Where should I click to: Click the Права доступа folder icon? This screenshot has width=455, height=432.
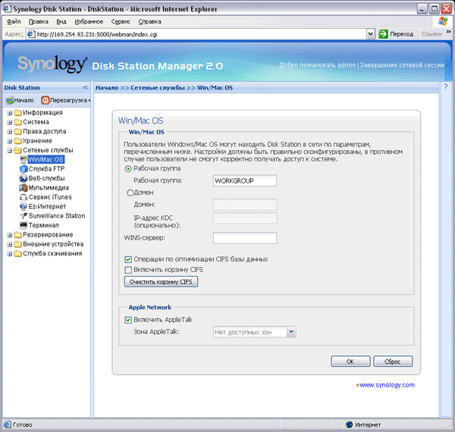pyautogui.click(x=18, y=131)
